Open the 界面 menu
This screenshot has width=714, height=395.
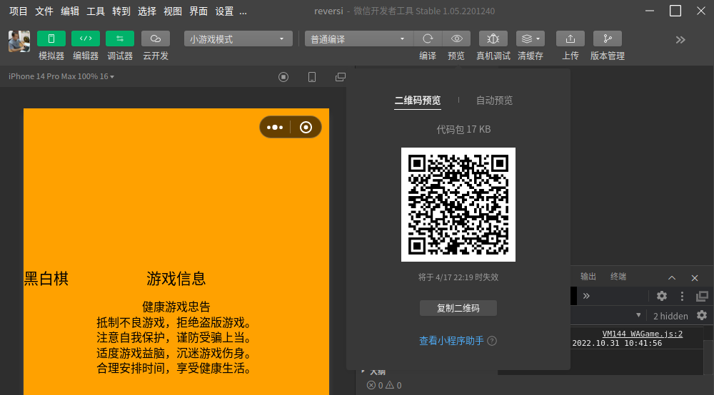click(198, 11)
